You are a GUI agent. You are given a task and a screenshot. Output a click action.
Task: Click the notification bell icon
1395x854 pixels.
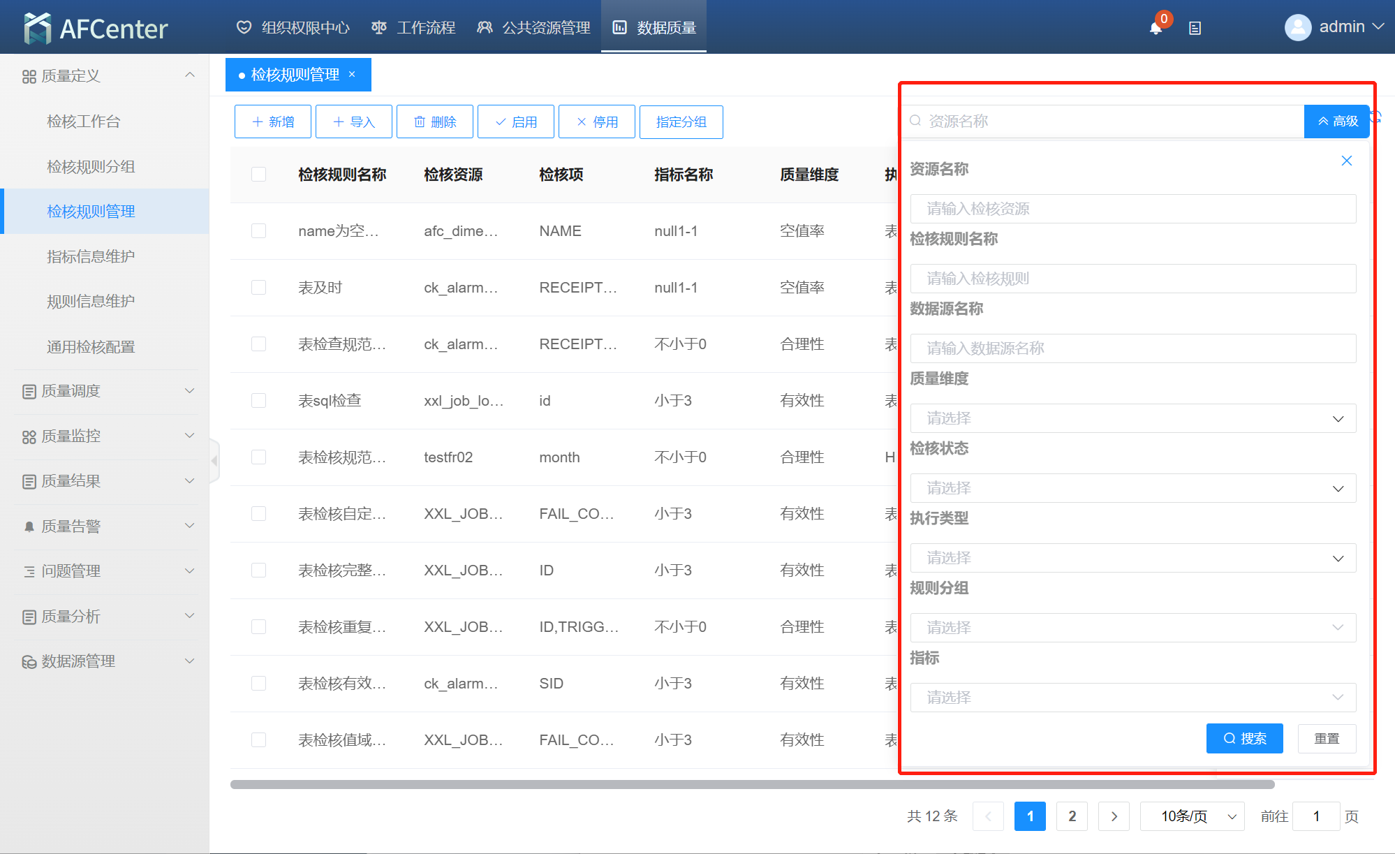tap(1156, 28)
